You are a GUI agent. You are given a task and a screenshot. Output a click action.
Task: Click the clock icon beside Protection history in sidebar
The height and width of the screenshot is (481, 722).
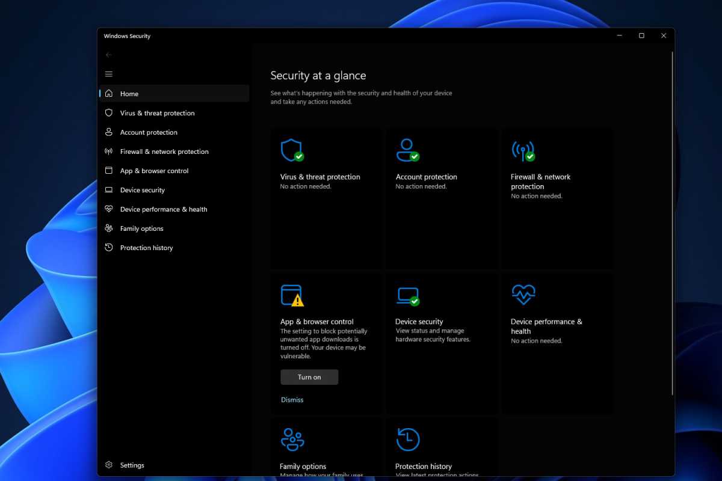(x=108, y=247)
